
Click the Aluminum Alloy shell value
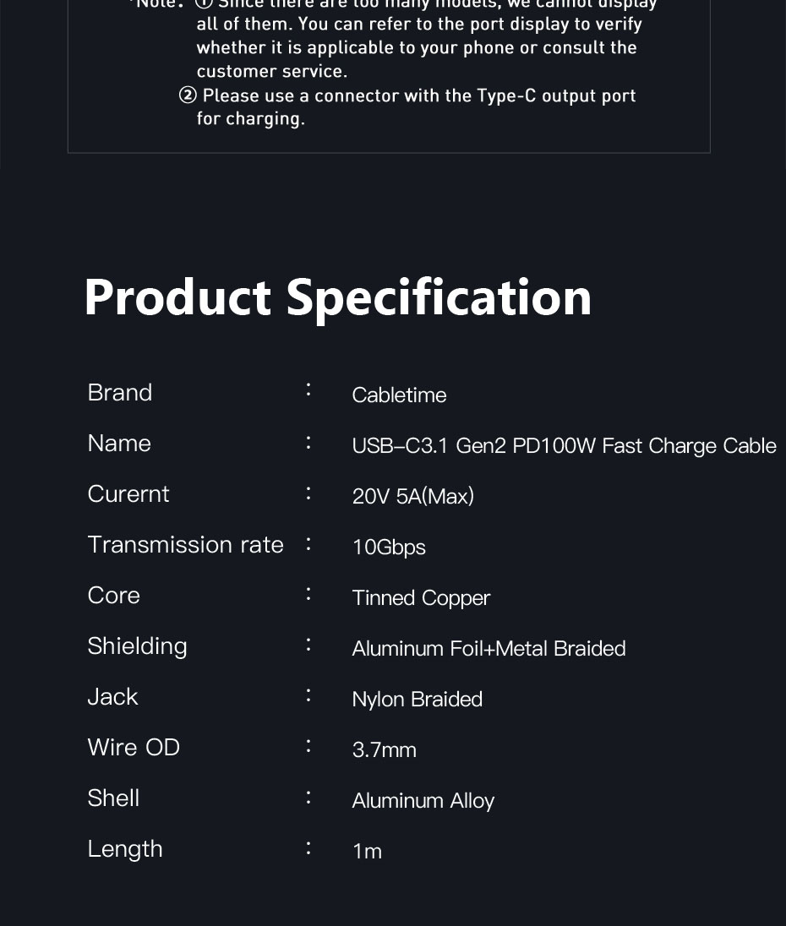tap(423, 802)
